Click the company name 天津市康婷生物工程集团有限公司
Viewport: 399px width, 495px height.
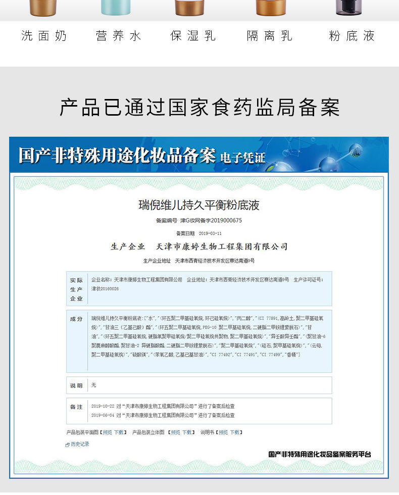pyautogui.click(x=222, y=246)
